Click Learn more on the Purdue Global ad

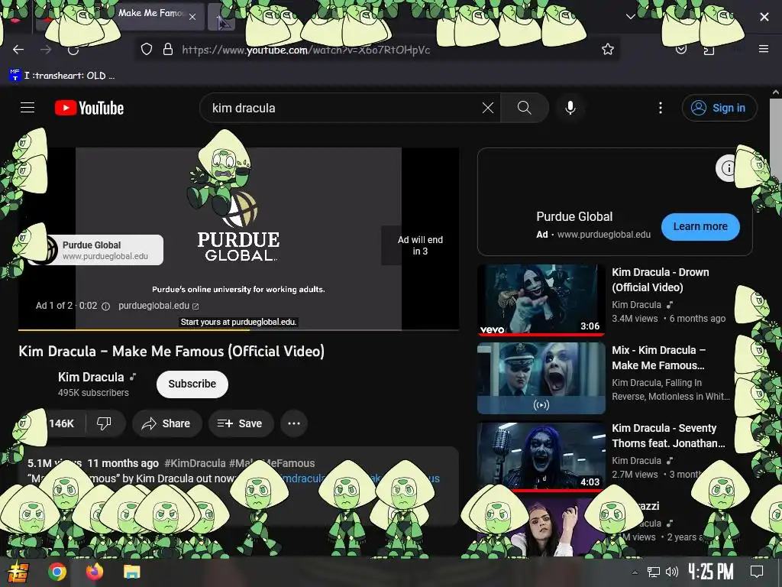pyautogui.click(x=700, y=226)
